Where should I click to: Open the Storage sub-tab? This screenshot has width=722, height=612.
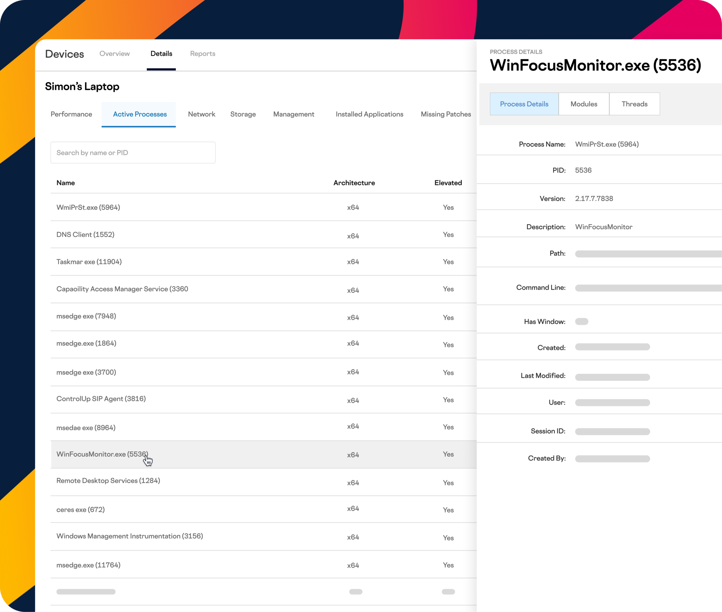(x=243, y=114)
